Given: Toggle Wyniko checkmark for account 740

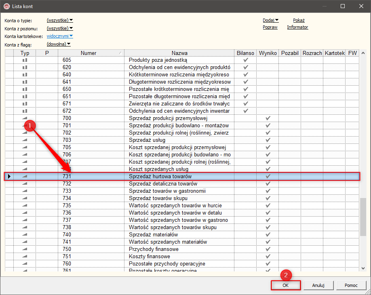Looking at the screenshot, I should tap(268, 234).
